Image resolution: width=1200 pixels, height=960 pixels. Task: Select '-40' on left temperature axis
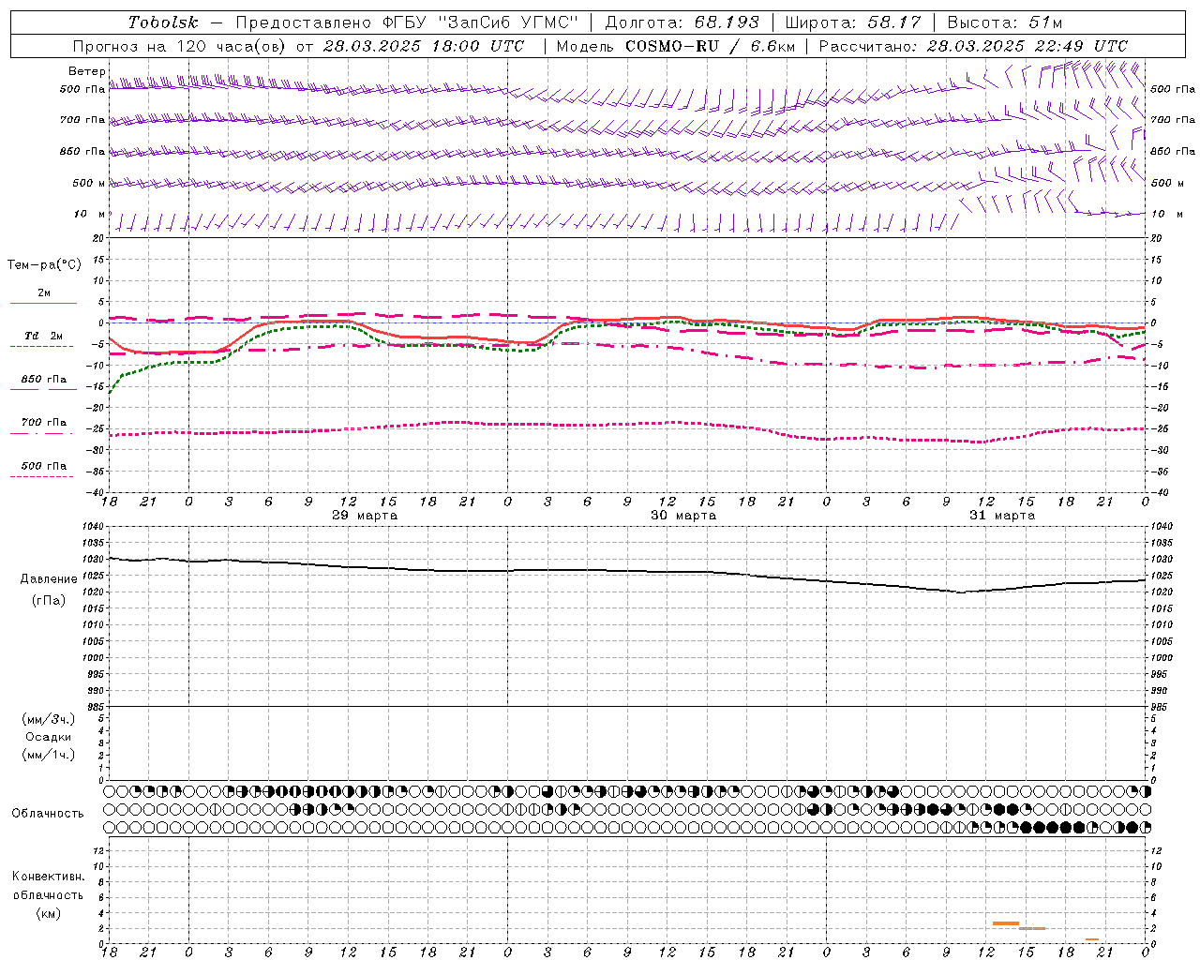tap(97, 492)
